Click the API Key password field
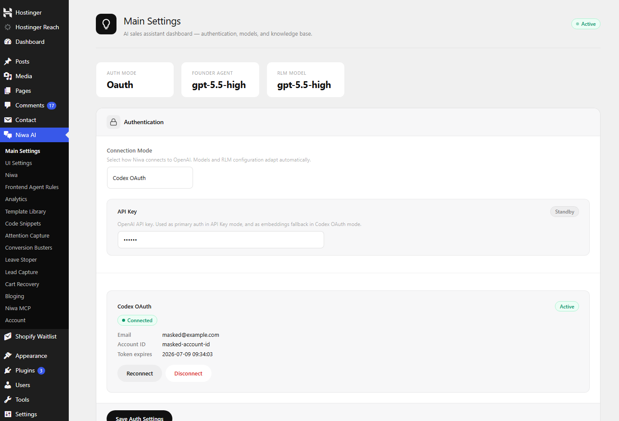The image size is (619, 421). coord(221,240)
